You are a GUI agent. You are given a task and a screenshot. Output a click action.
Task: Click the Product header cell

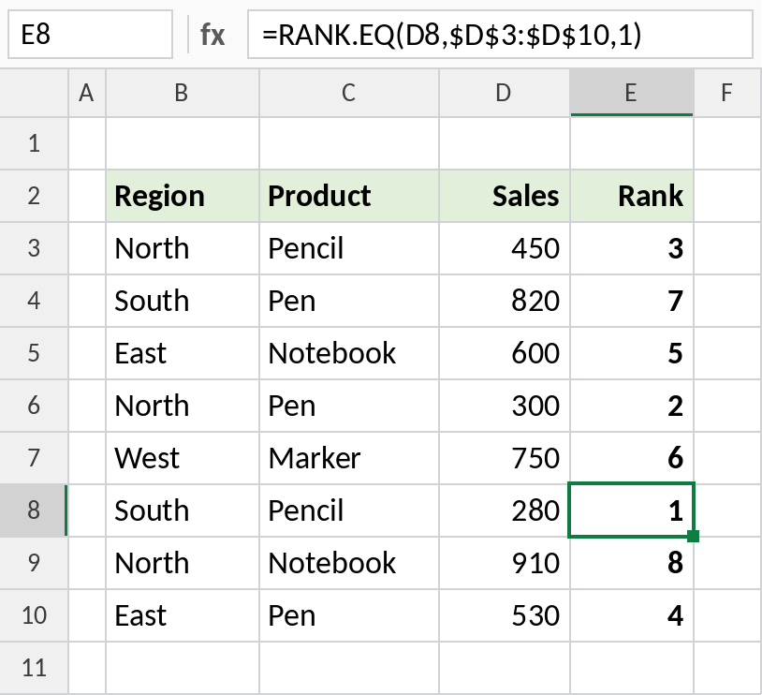coord(349,196)
